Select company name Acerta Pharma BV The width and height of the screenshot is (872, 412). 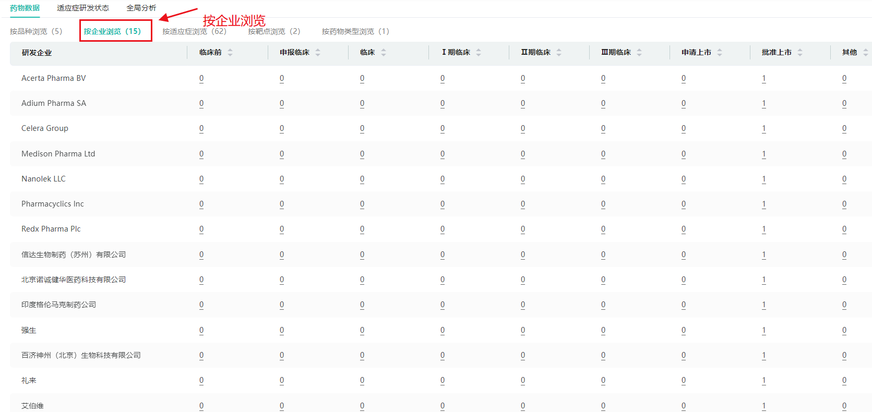tap(54, 78)
